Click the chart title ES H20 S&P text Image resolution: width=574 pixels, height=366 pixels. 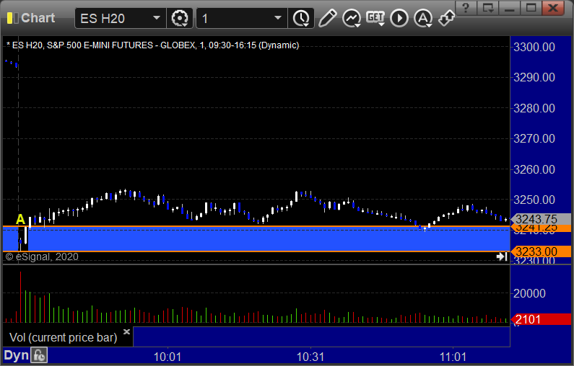click(x=152, y=45)
